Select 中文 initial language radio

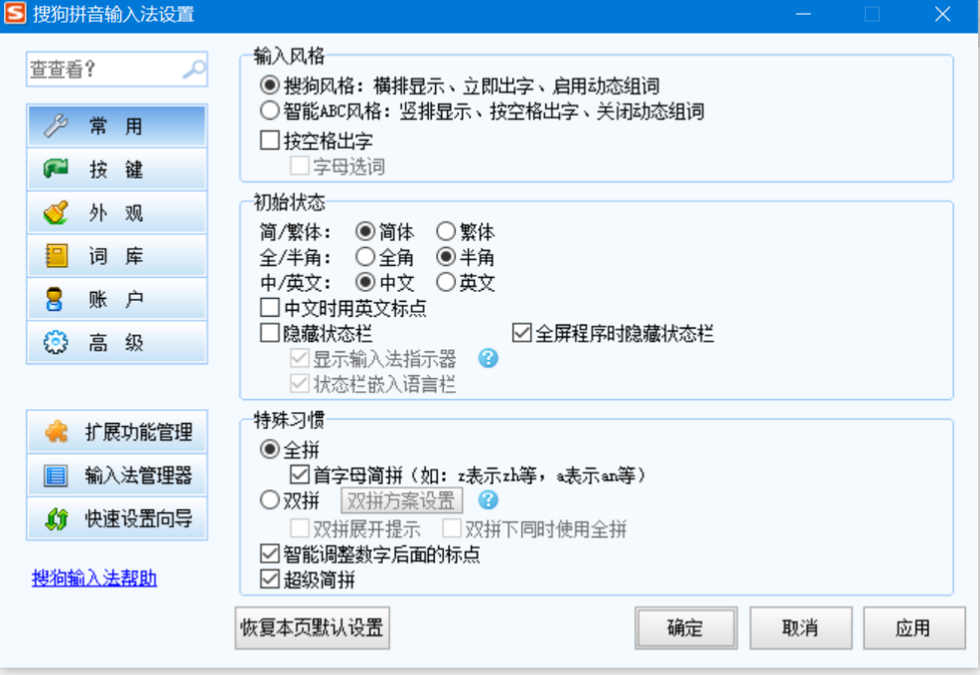coord(365,282)
